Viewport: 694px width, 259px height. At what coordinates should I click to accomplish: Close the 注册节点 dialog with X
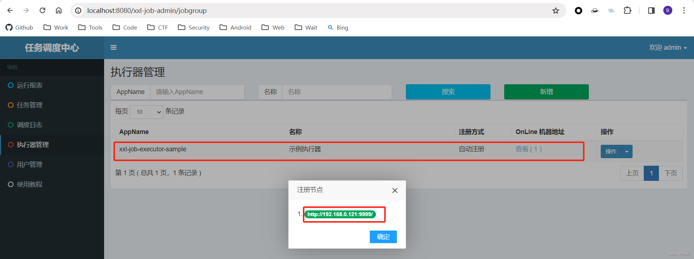click(395, 190)
